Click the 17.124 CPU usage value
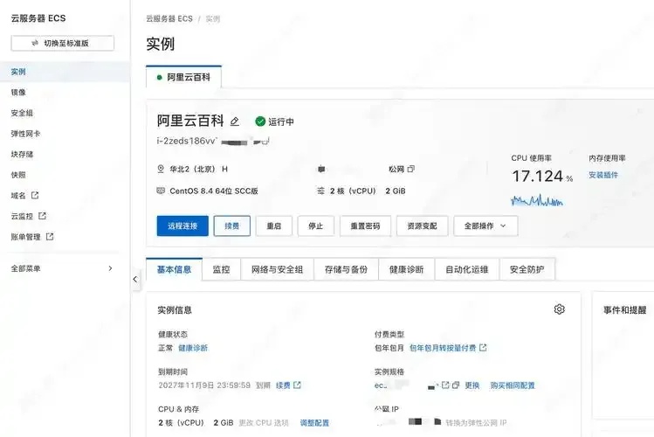 (x=538, y=177)
